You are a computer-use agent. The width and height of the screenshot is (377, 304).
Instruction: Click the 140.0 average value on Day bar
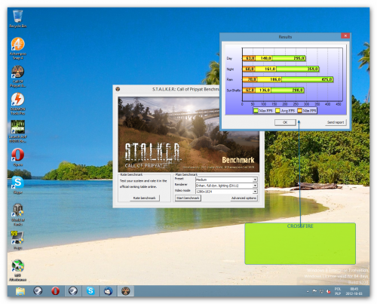click(265, 58)
